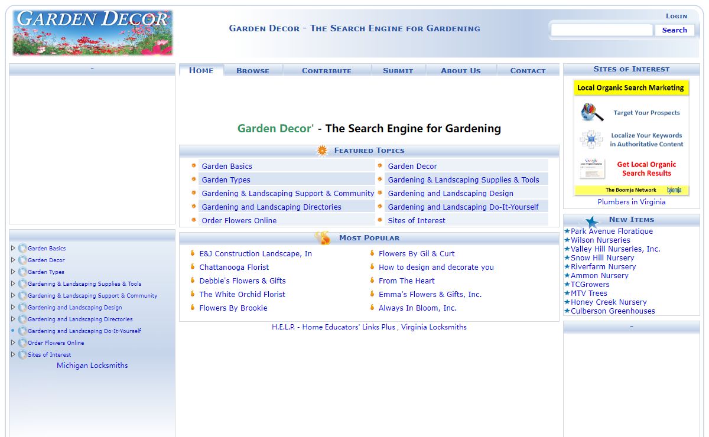This screenshot has width=709, height=437.
Task: Click the sun icon next to Featured Topics
Action: pyautogui.click(x=322, y=151)
